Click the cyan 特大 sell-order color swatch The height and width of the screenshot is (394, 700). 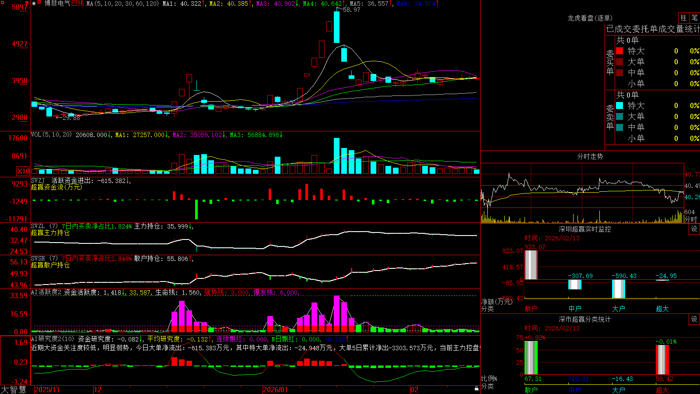click(x=619, y=106)
